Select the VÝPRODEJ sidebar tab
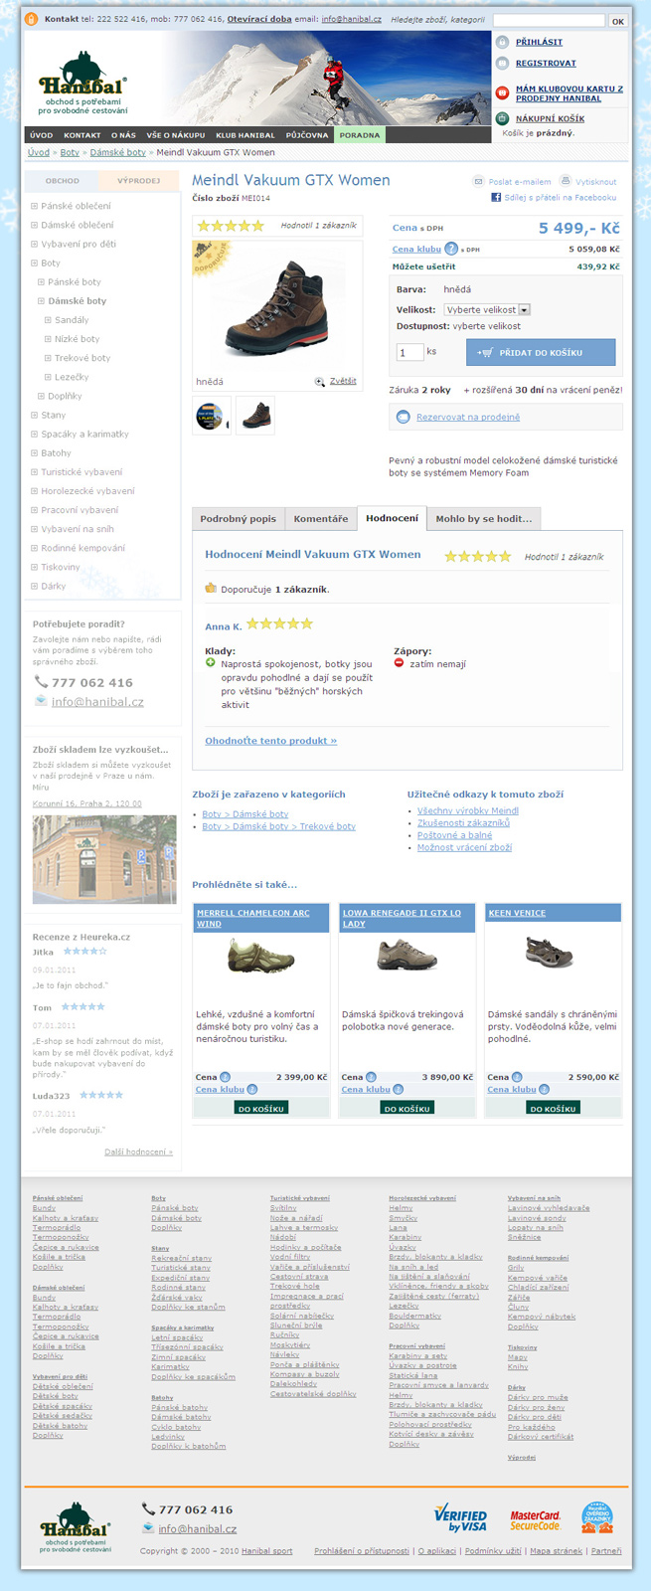Viewport: 651px width, 1591px height. (x=139, y=181)
